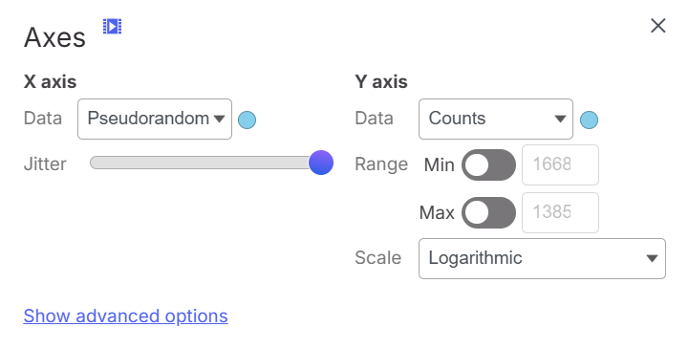Show advanced options
The width and height of the screenshot is (689, 349).
click(126, 316)
